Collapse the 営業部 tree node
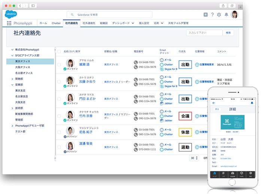 (x=12, y=85)
